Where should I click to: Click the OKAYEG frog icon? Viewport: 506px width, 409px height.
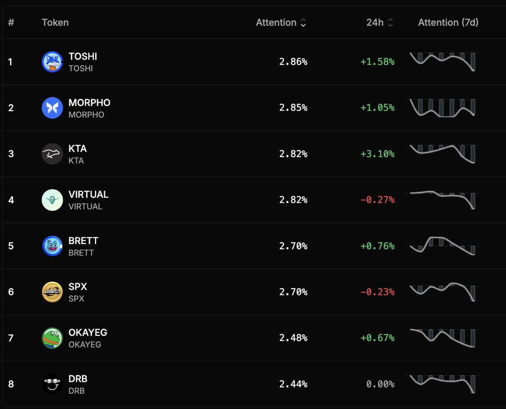click(x=52, y=338)
